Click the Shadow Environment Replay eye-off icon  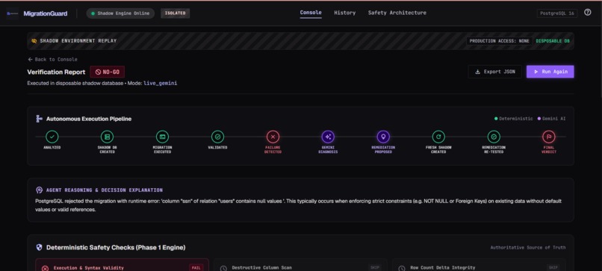pos(34,41)
